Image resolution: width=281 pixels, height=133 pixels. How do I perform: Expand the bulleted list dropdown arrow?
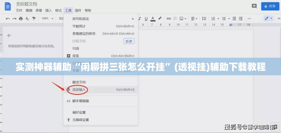point(229,18)
